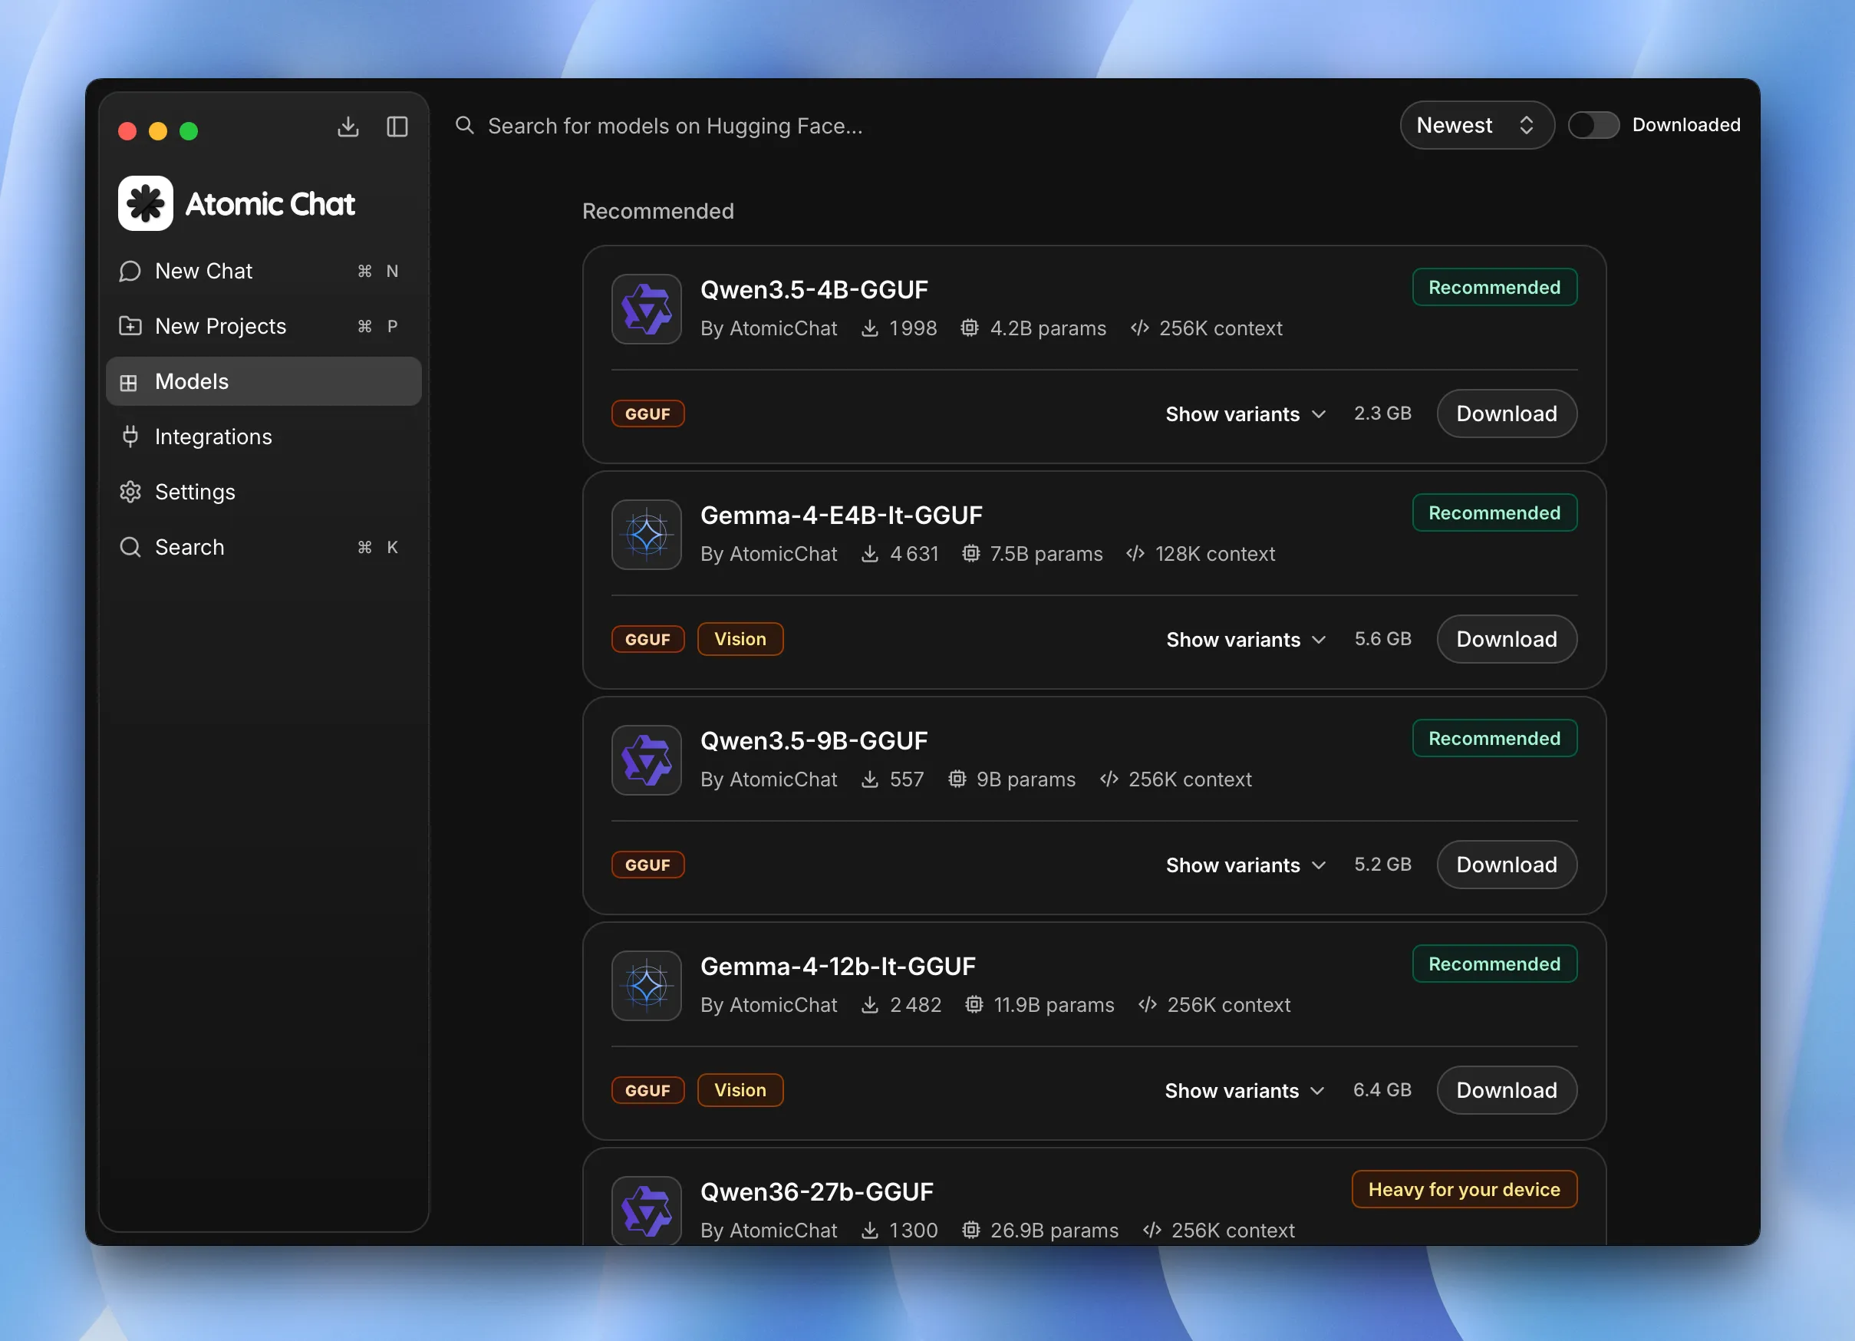Focus the Hugging Face model search field
Viewport: 1855px width, 1341px height.
916,126
